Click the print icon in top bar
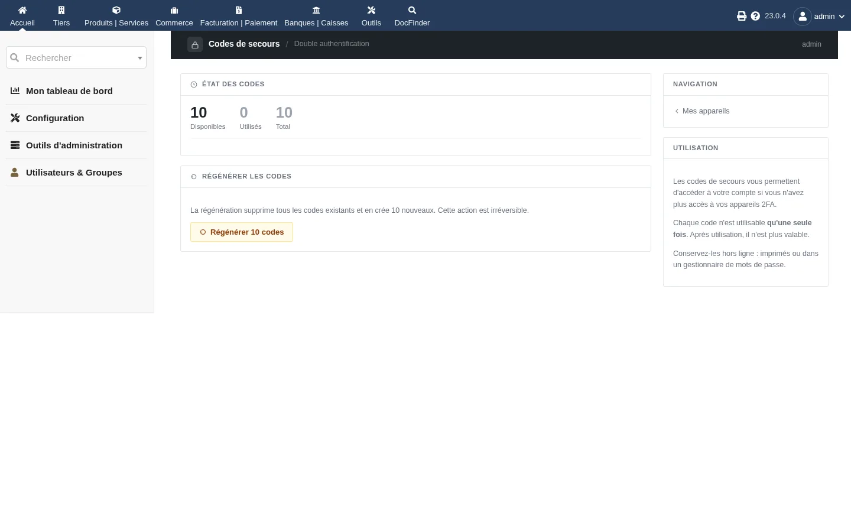The height and width of the screenshot is (532, 851). (x=742, y=16)
